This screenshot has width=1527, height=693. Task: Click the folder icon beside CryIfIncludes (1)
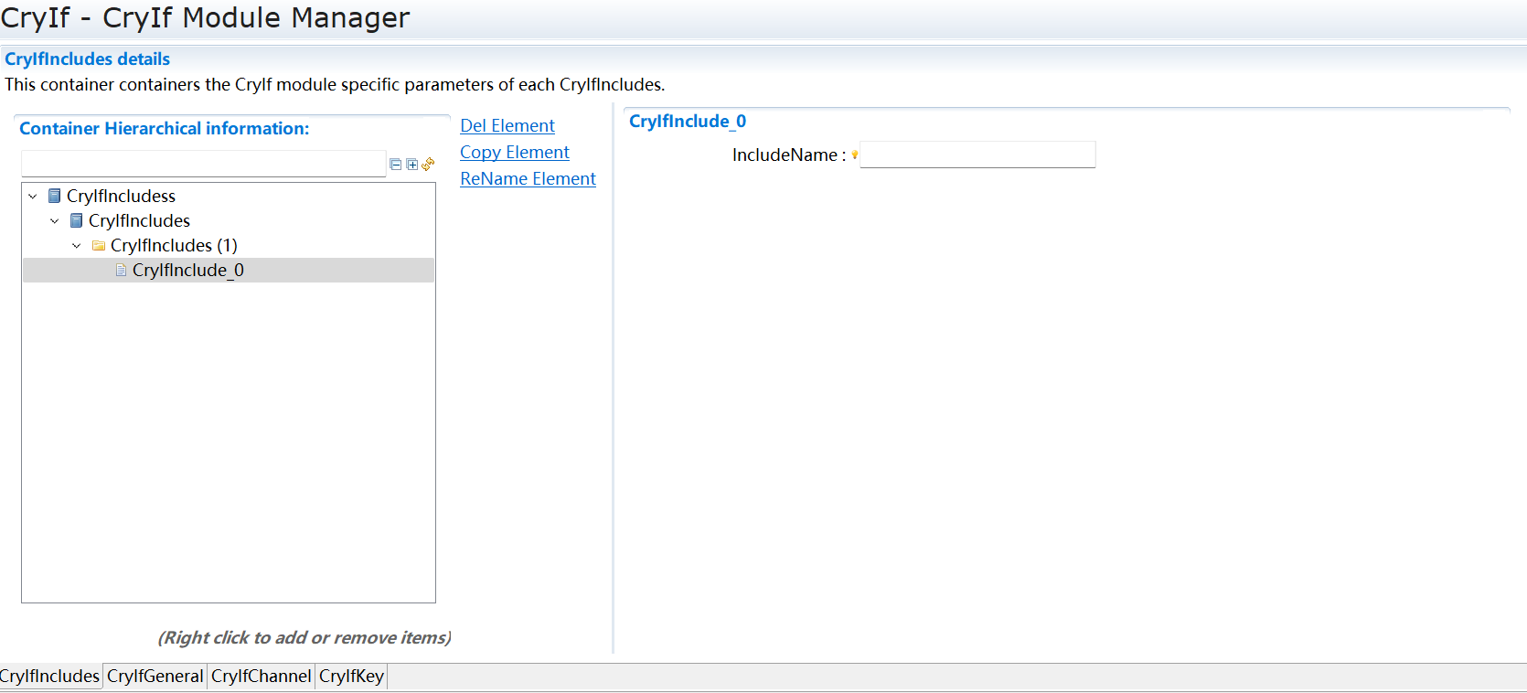pyautogui.click(x=99, y=246)
